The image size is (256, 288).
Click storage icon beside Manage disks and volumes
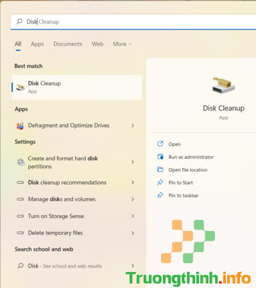21,199
